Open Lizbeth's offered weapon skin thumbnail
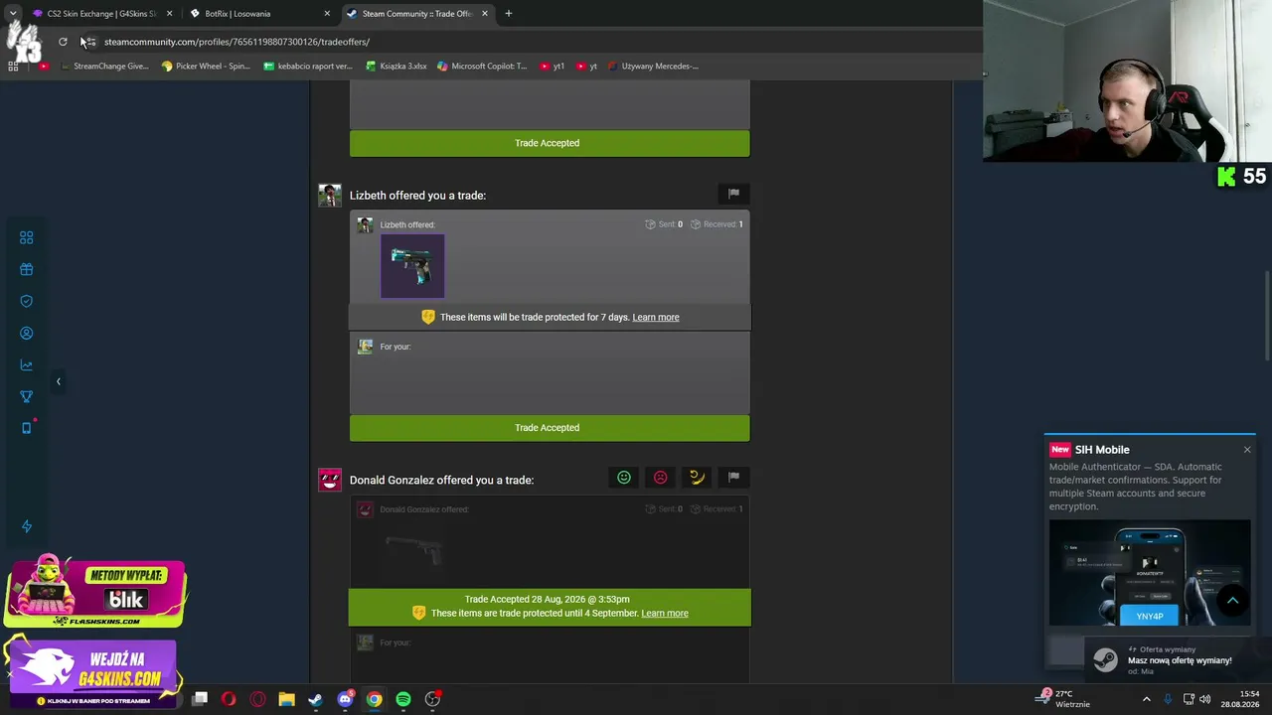The image size is (1272, 715). tap(412, 266)
